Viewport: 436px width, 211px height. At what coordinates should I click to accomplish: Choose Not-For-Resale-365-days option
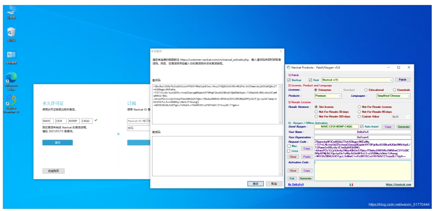tap(316, 116)
